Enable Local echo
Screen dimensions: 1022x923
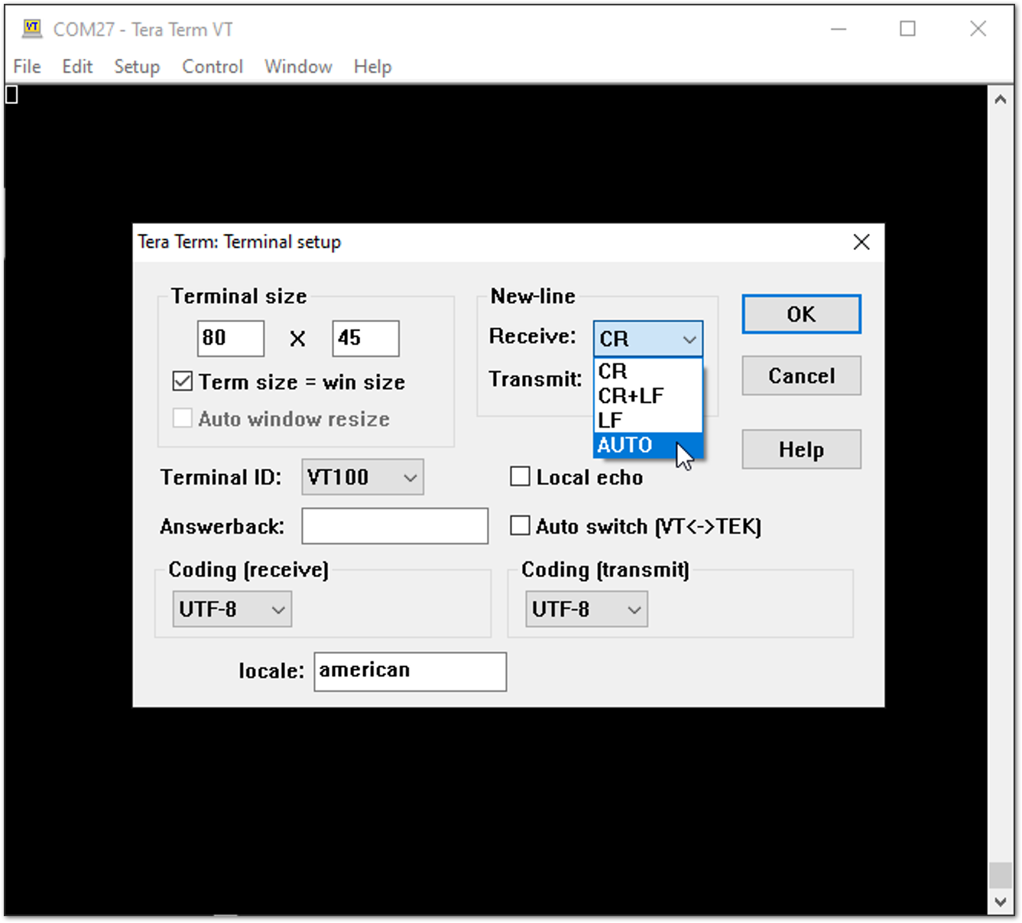pos(520,476)
